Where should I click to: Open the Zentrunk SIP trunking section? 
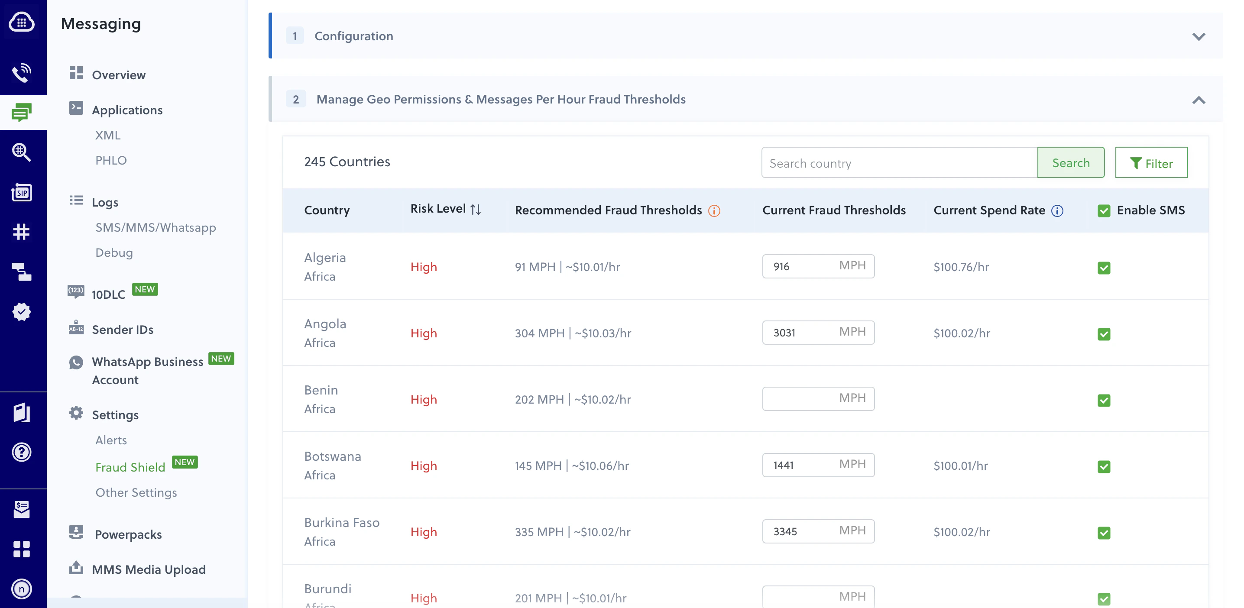click(22, 192)
